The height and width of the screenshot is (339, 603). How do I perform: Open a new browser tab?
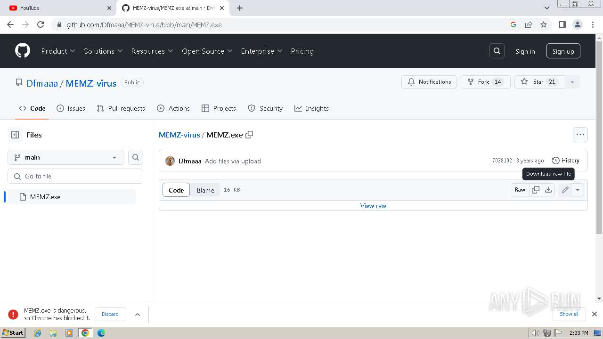pyautogui.click(x=240, y=8)
